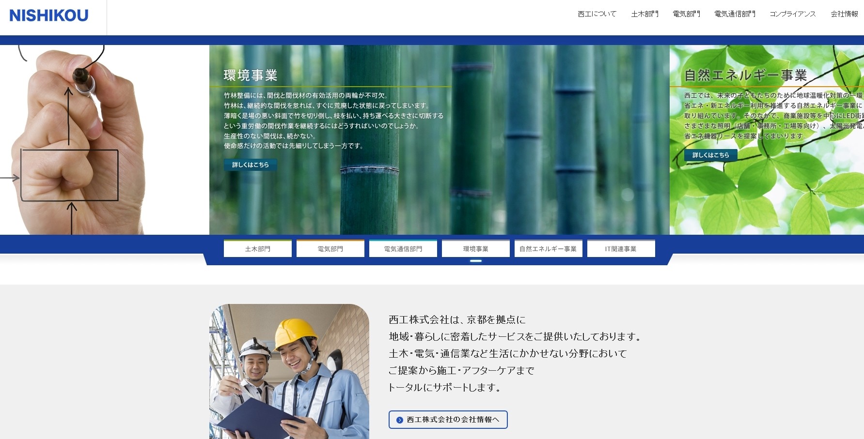Open the 電気部門 top navigation item
The image size is (864, 439).
[686, 14]
